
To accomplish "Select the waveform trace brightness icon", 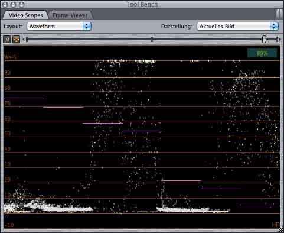I will click(x=7, y=40).
